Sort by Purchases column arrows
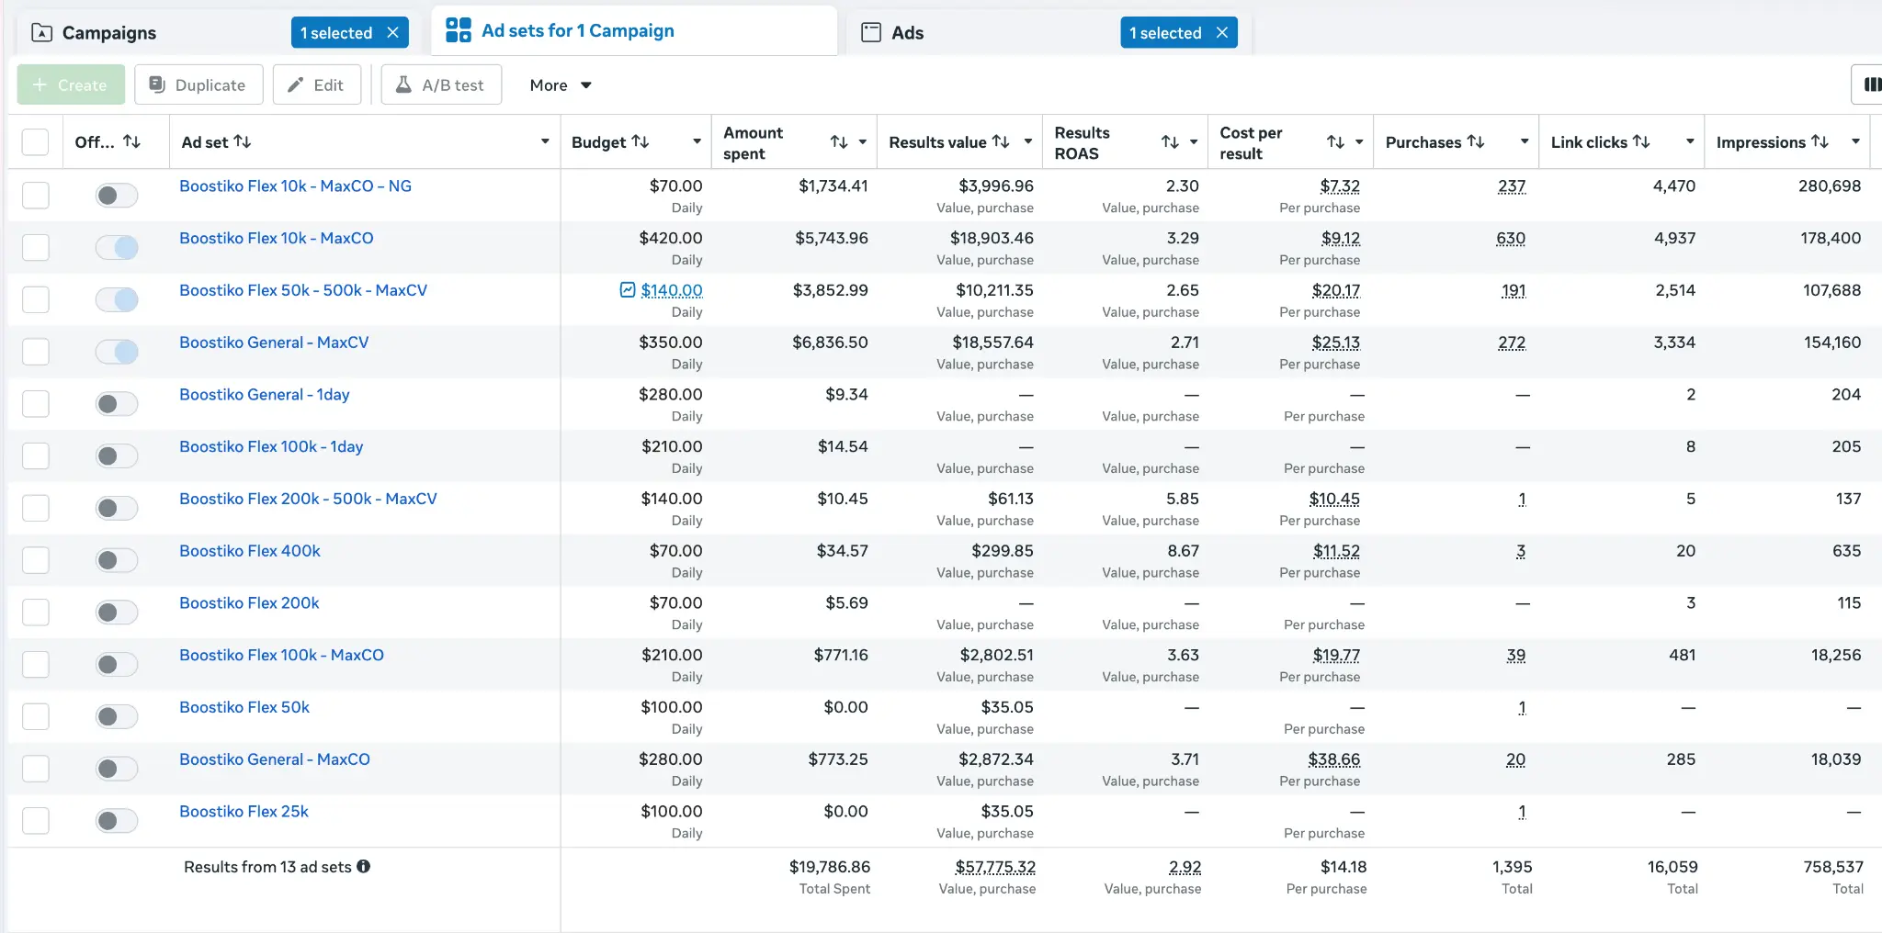 coord(1476,141)
